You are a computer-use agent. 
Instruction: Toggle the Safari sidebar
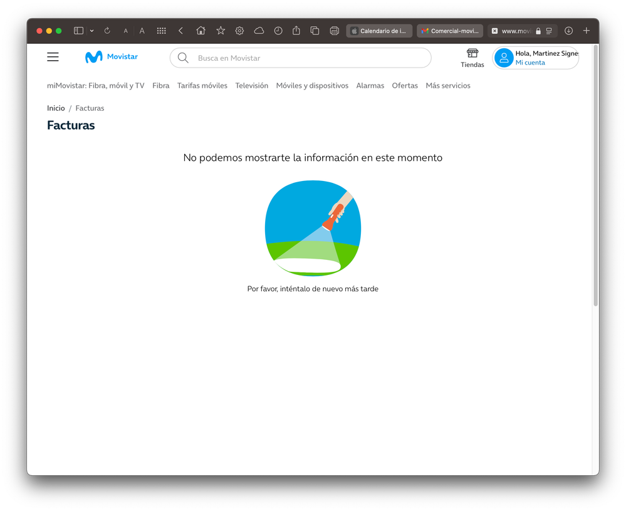point(78,31)
